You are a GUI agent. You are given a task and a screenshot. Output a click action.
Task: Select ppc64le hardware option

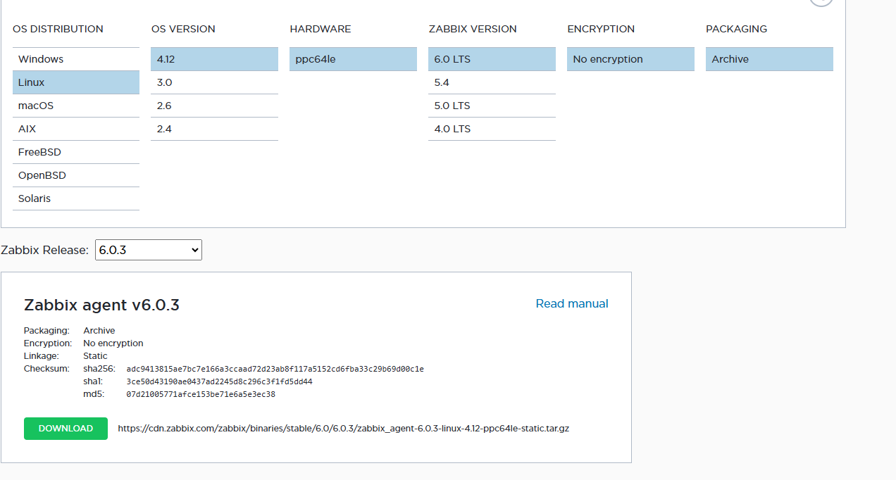[354, 59]
